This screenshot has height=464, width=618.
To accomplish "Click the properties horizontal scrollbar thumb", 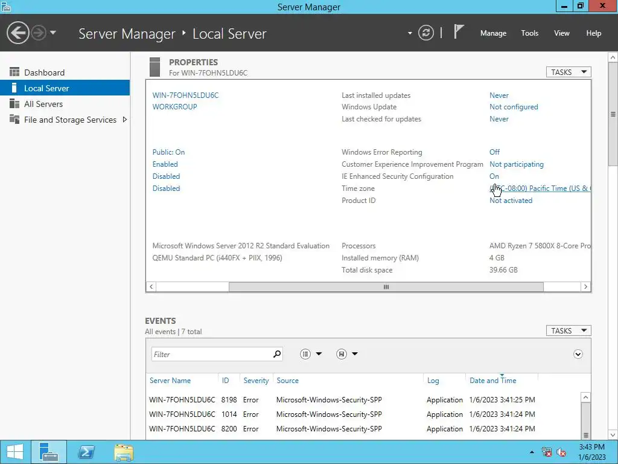I will click(x=386, y=287).
